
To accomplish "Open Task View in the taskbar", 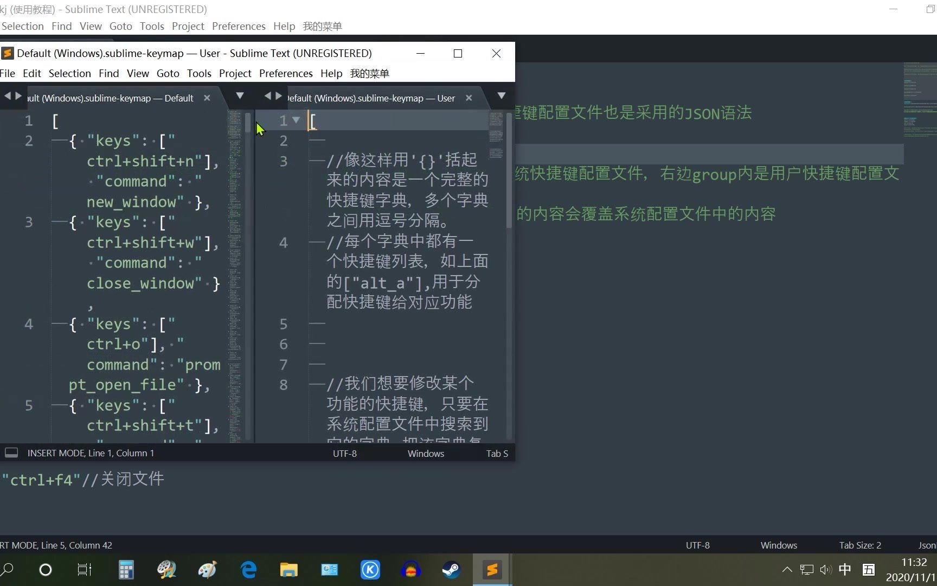I will pyautogui.click(x=85, y=570).
